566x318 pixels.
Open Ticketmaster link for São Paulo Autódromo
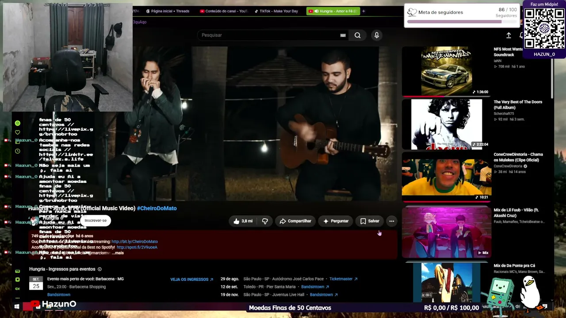(344, 279)
